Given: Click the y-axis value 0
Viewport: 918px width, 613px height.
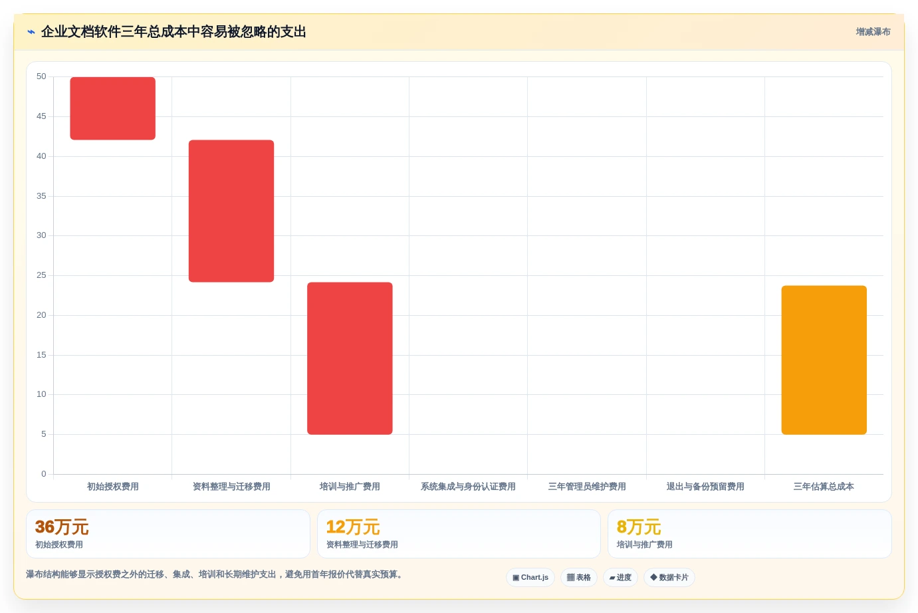Looking at the screenshot, I should [x=44, y=474].
